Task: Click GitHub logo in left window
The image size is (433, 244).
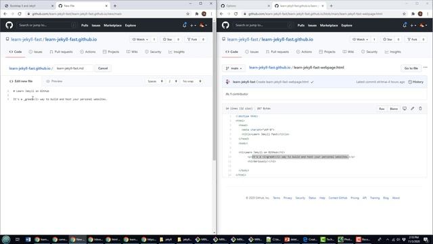Action: (9, 25)
